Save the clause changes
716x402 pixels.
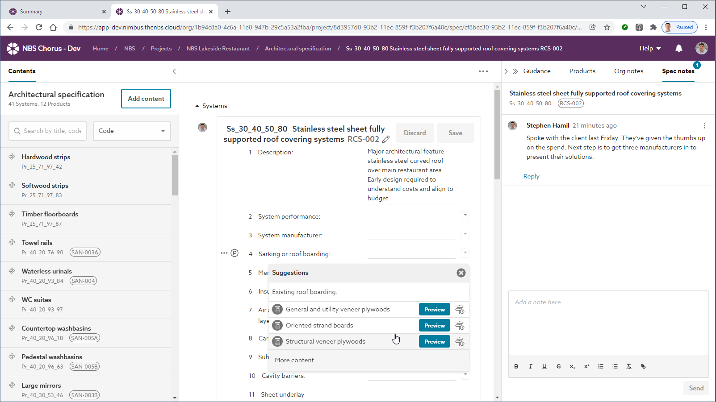pos(455,133)
